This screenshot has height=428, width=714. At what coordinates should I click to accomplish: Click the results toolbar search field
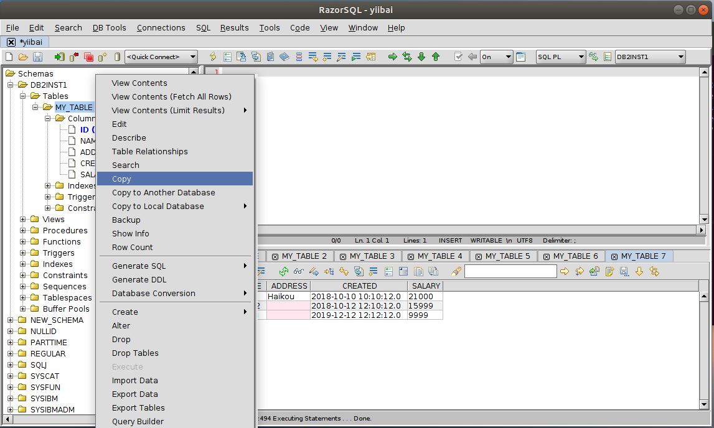click(x=510, y=271)
